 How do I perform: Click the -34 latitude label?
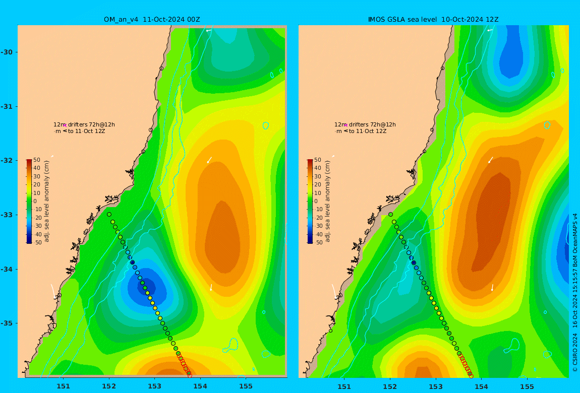[x=6, y=269]
